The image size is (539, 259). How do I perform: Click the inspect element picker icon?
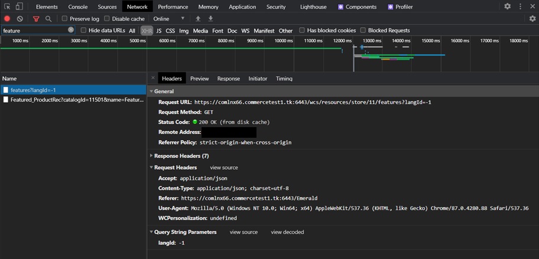click(x=7, y=7)
